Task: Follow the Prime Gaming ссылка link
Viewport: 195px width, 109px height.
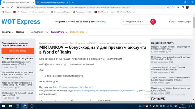Action: (101, 21)
